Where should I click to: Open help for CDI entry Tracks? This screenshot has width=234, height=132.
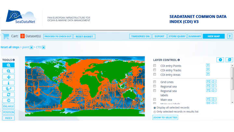(x=208, y=70)
